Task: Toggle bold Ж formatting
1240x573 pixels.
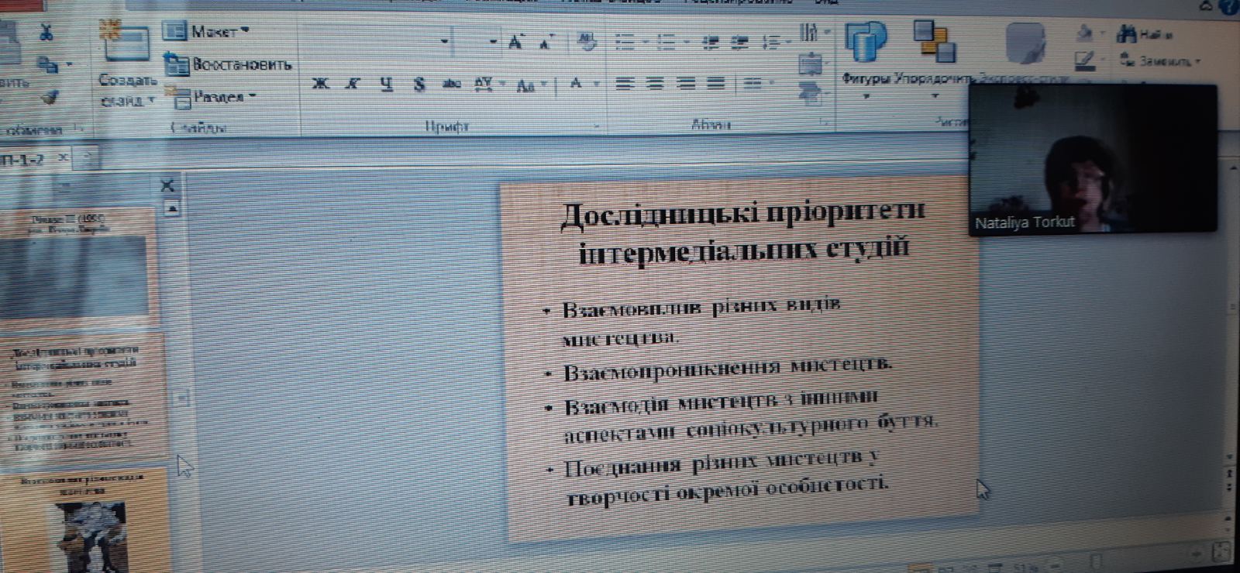Action: [x=320, y=83]
